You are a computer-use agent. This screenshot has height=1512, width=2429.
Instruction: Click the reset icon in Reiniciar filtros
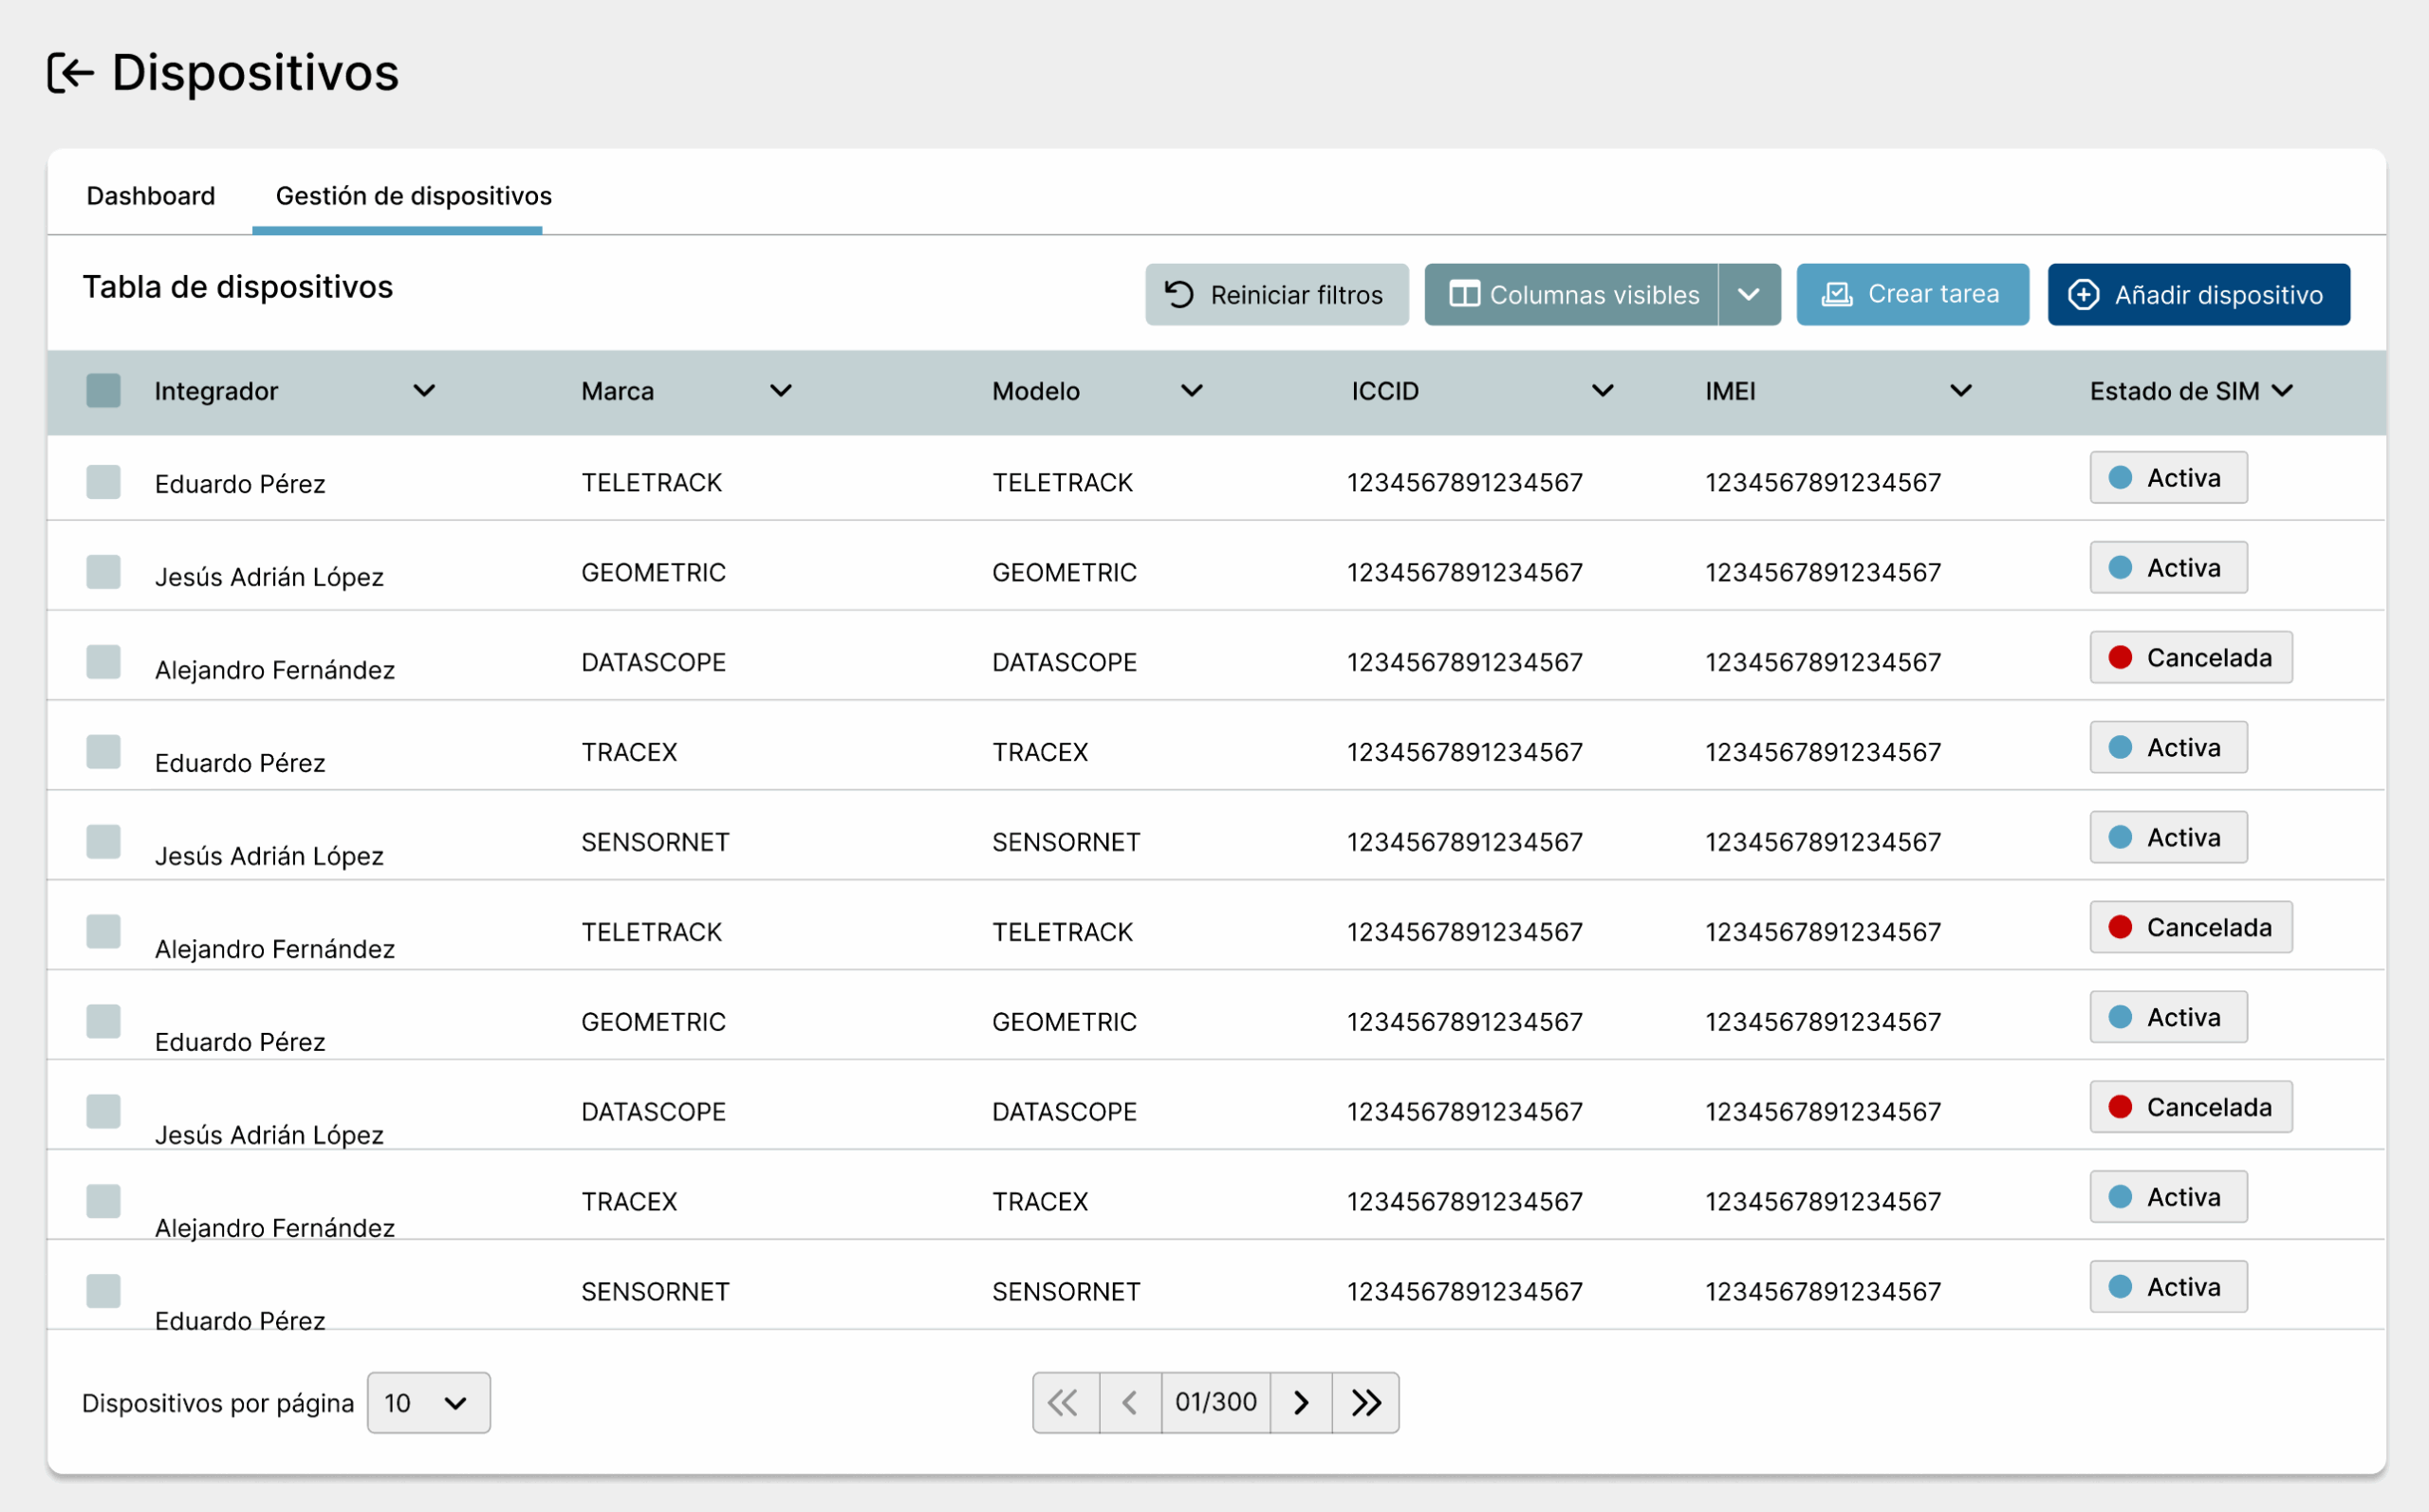click(1179, 294)
